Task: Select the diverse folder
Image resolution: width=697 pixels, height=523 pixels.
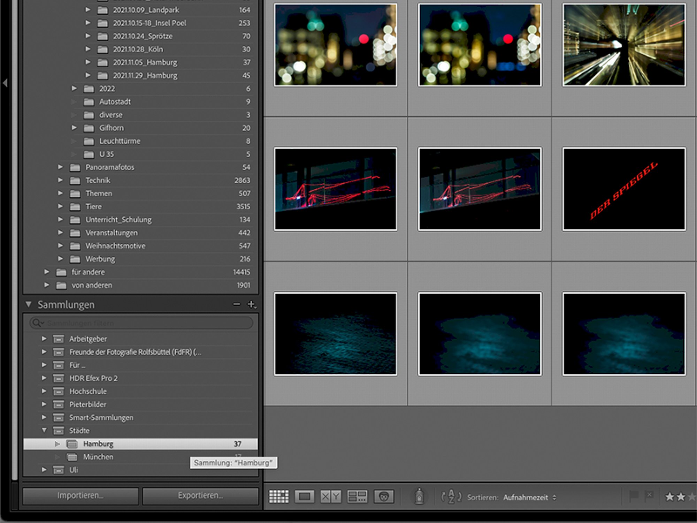Action: coord(111,115)
